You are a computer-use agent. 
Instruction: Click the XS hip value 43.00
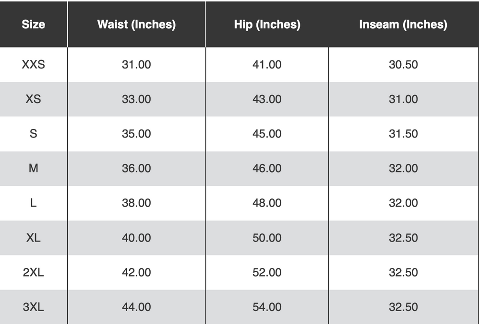pos(267,99)
